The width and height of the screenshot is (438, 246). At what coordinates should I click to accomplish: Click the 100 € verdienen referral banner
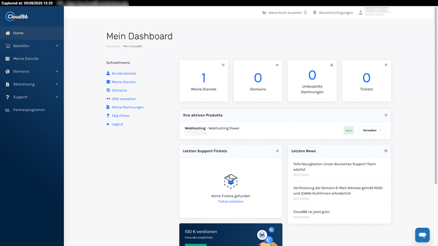231,234
